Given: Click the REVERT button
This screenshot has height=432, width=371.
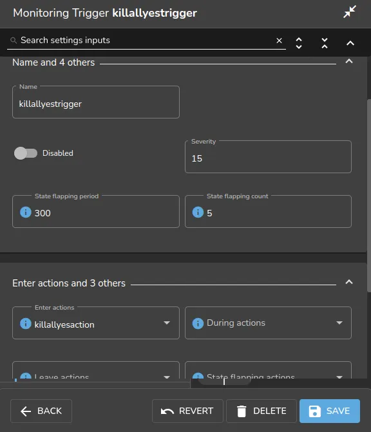Looking at the screenshot, I should tap(187, 411).
